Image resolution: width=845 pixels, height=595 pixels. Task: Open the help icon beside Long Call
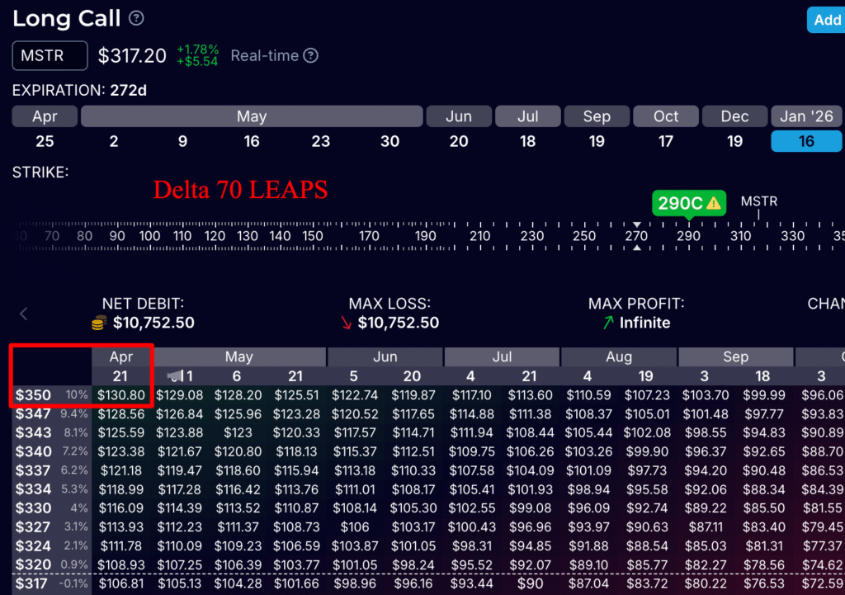point(136,18)
